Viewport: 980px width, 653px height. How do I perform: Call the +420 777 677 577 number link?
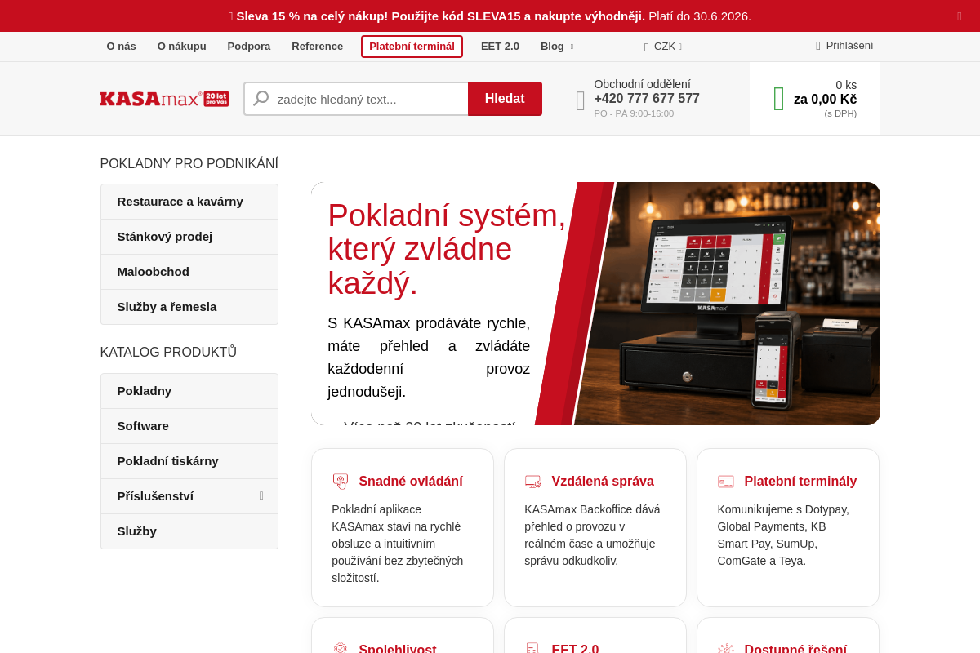pos(647,99)
